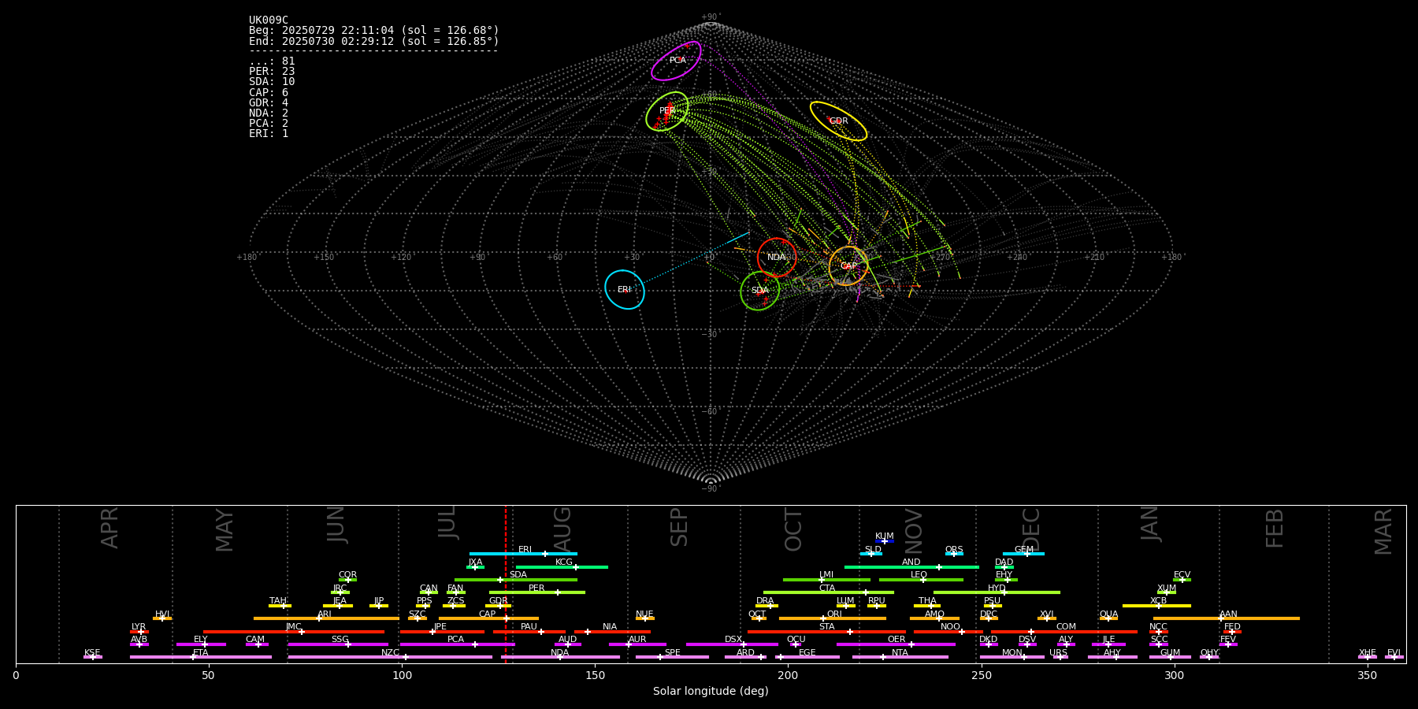Click the End: 20250730 02:29:12 line

[374, 41]
